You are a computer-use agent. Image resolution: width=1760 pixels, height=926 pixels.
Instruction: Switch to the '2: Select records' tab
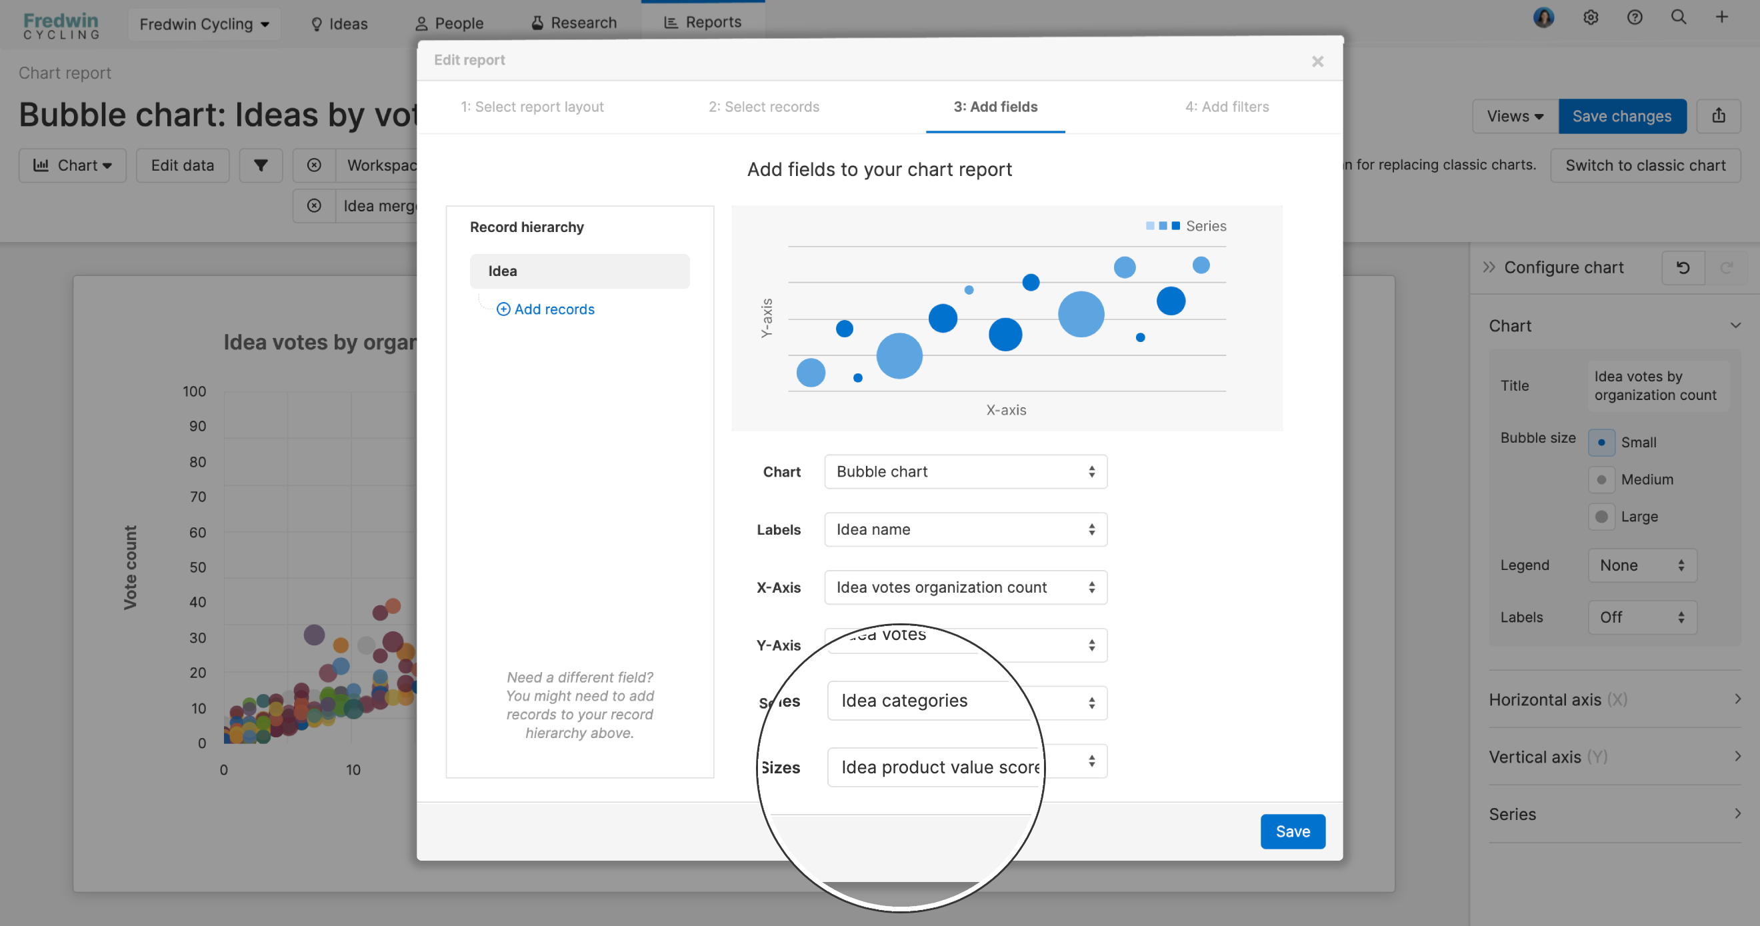[x=763, y=107]
